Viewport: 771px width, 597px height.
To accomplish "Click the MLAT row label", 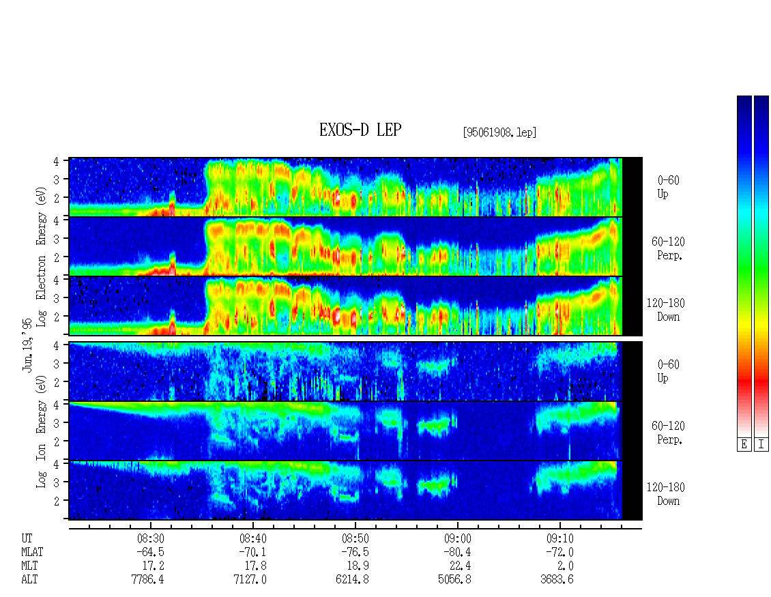I will [32, 552].
